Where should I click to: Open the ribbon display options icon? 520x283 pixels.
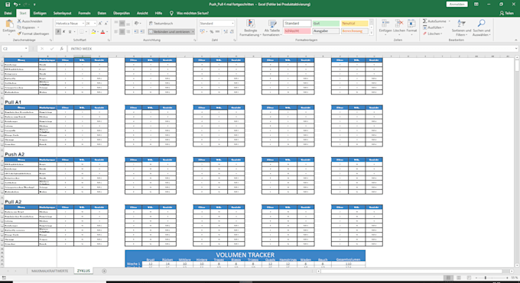click(x=476, y=5)
